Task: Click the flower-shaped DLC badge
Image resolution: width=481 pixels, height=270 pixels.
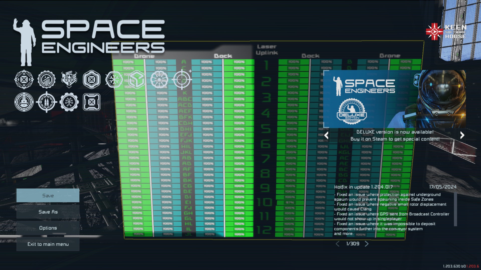Action: (x=159, y=79)
